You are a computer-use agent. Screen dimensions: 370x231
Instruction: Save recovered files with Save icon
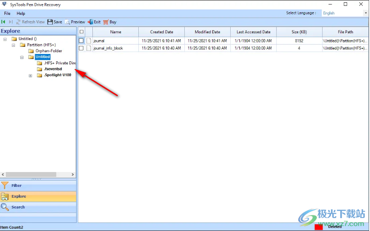point(50,22)
